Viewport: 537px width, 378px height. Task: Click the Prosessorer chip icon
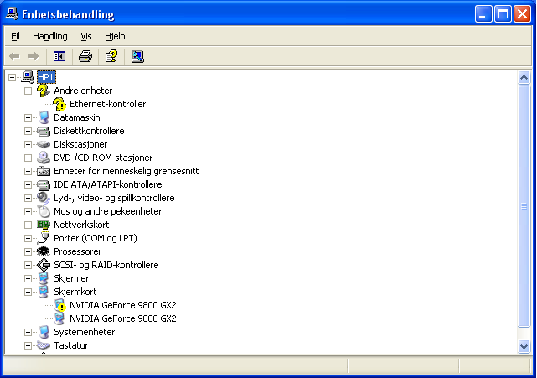click(x=44, y=251)
